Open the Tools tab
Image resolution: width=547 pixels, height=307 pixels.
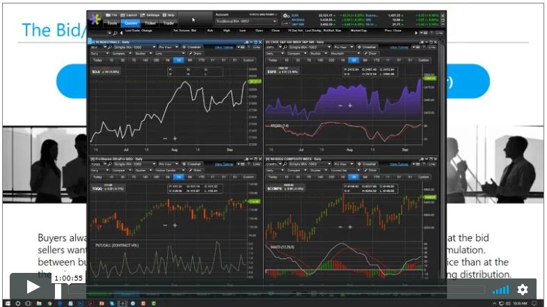tap(112, 23)
